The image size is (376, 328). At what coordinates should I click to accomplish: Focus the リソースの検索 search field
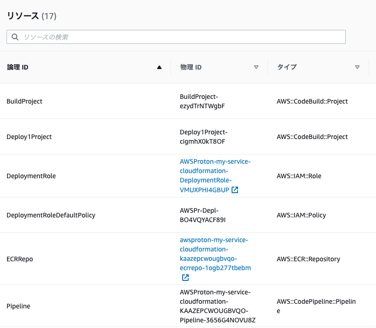176,37
